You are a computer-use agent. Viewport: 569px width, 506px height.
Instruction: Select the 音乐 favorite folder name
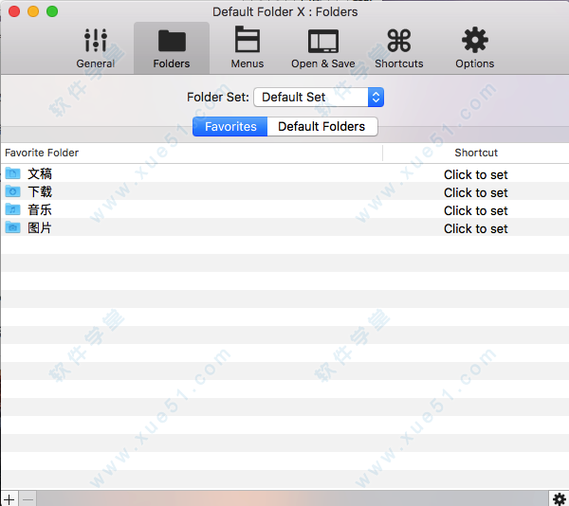(x=40, y=209)
